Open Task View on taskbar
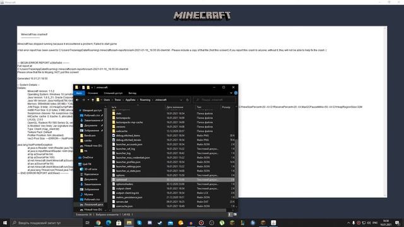The height and width of the screenshot is (227, 404). (x=87, y=223)
